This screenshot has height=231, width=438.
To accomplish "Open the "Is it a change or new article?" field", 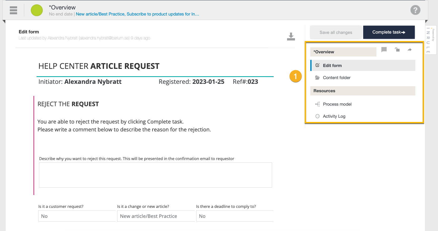I will (156, 216).
